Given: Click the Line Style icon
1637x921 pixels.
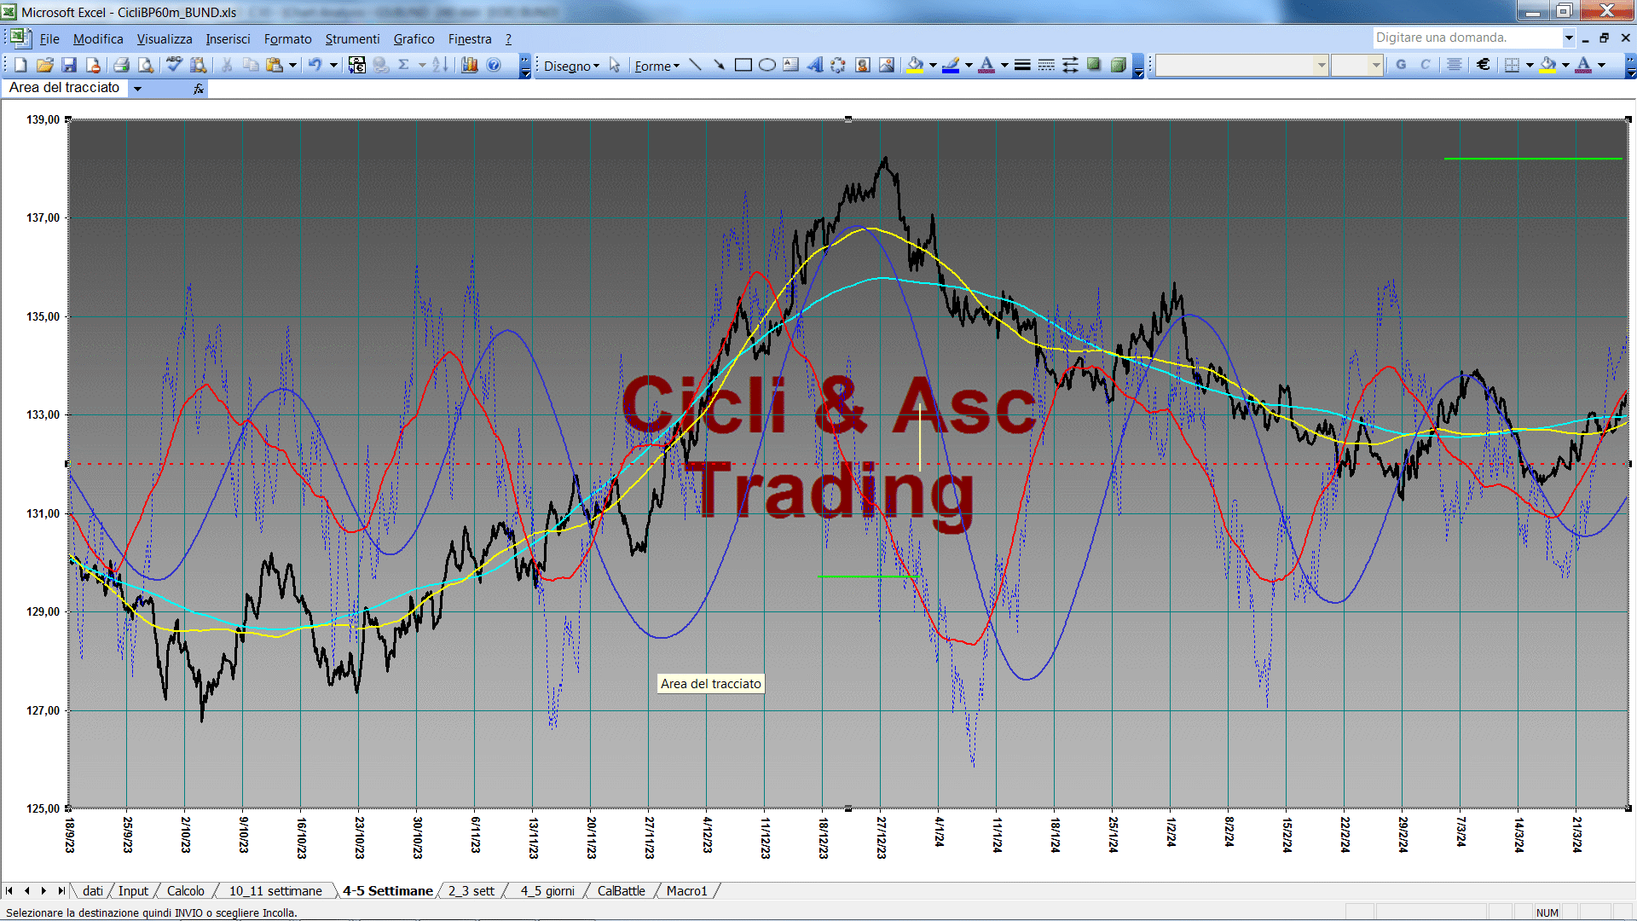Looking at the screenshot, I should [1022, 66].
